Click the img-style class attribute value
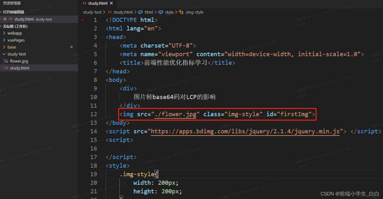383x199 pixels. 243,114
